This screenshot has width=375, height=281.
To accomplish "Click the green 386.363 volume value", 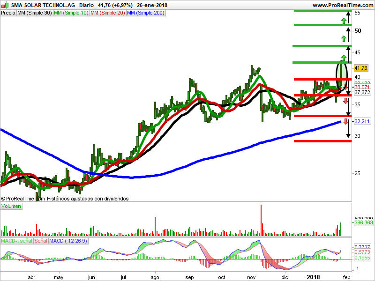I will point(364,222).
